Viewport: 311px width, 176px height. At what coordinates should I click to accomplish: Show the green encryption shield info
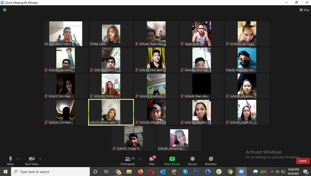point(5,10)
